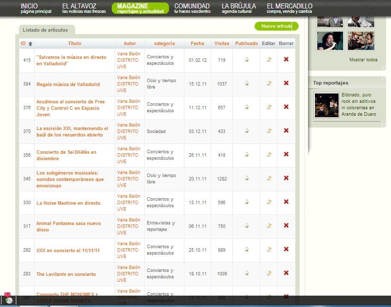Sort table by Título column

[x=74, y=44]
